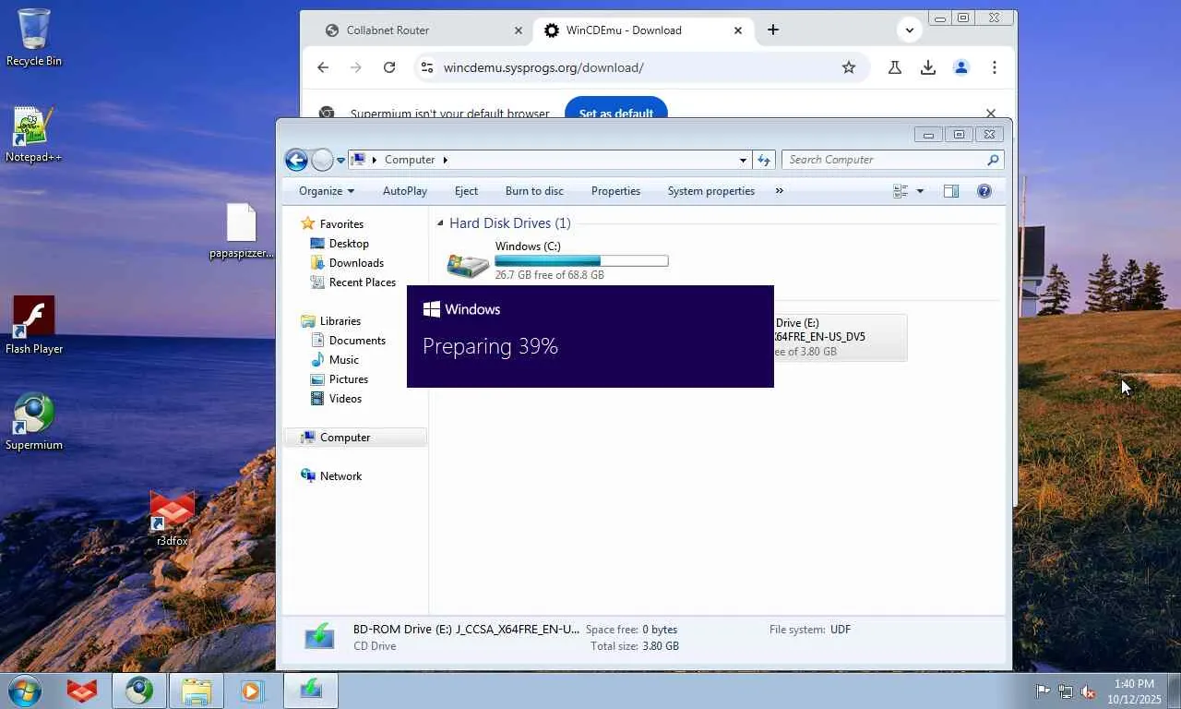Open the browser profile avatar

(x=961, y=67)
